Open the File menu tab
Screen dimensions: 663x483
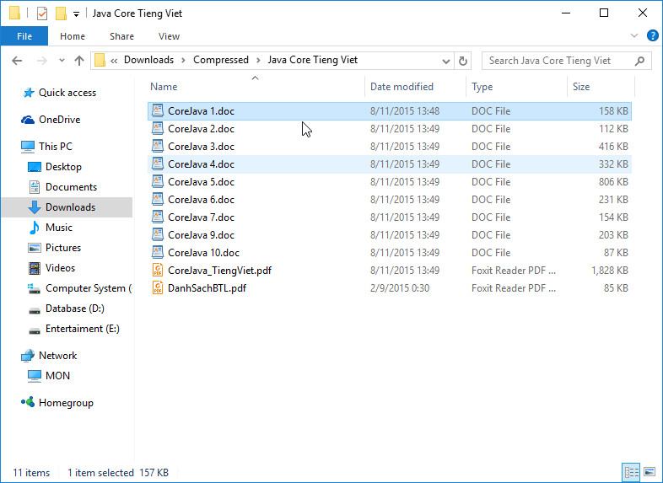click(x=24, y=36)
